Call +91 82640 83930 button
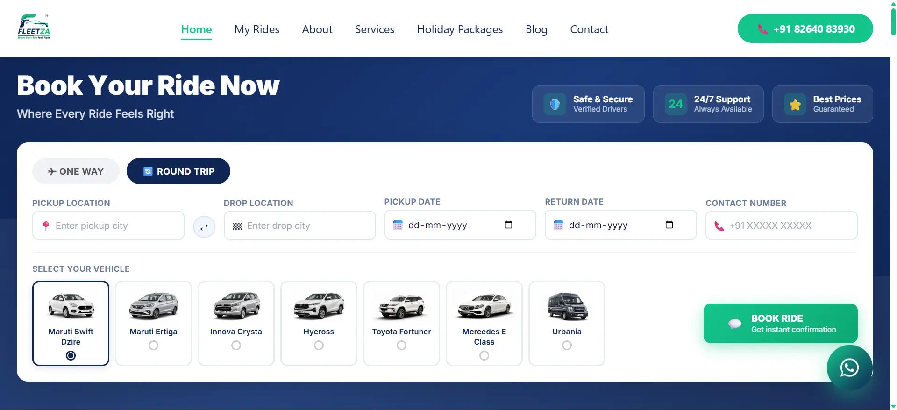 [x=805, y=28]
